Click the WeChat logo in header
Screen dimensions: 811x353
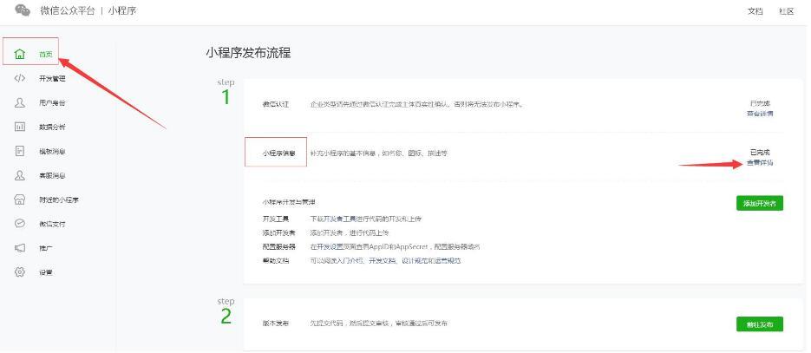[23, 10]
